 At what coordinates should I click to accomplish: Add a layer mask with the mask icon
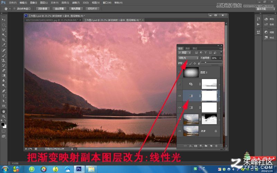coord(196,146)
